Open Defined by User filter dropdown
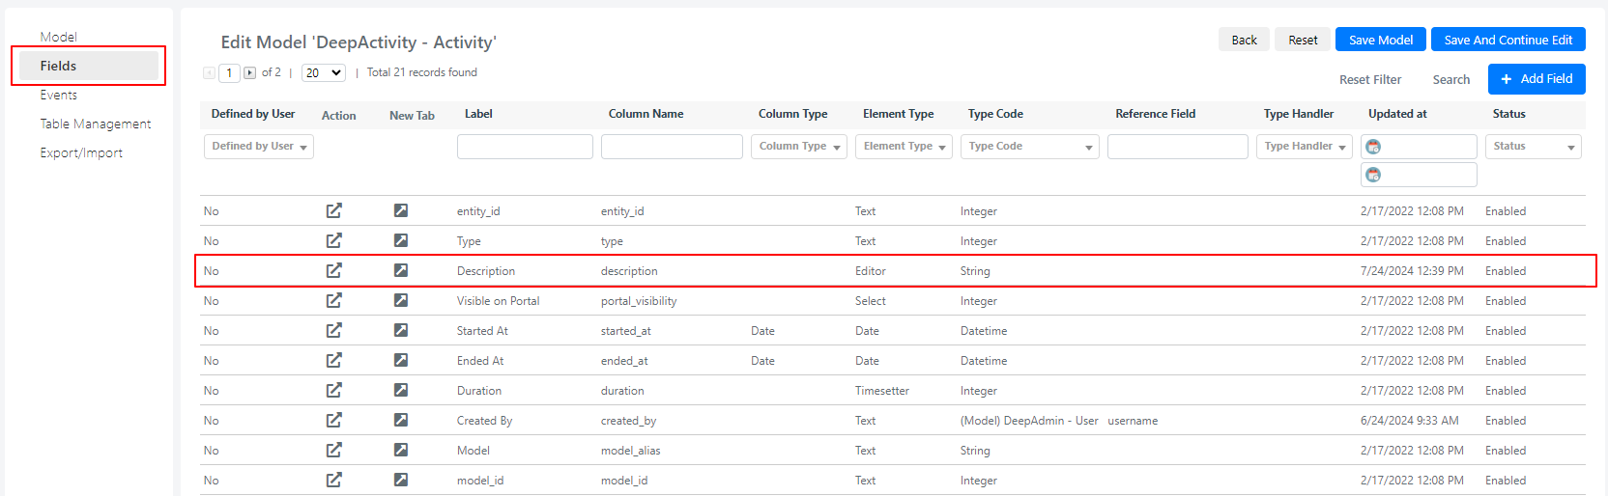Screen dimensions: 1608x496 [x=259, y=147]
